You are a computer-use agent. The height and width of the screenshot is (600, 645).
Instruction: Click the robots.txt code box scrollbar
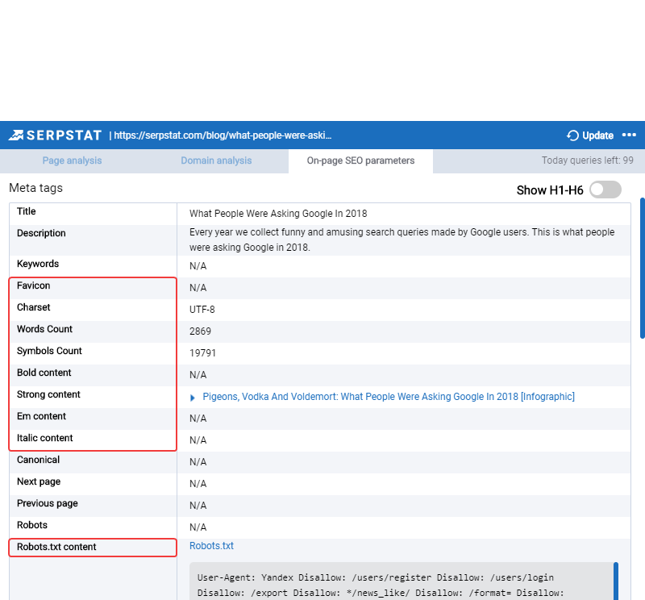[x=616, y=581]
